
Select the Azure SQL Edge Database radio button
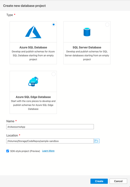54,74
